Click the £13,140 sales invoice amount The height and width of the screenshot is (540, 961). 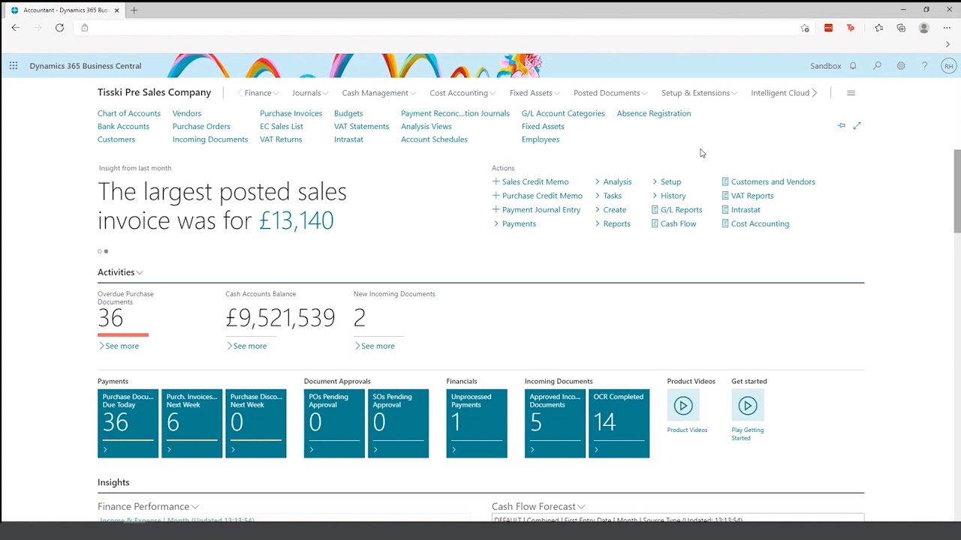coord(297,220)
